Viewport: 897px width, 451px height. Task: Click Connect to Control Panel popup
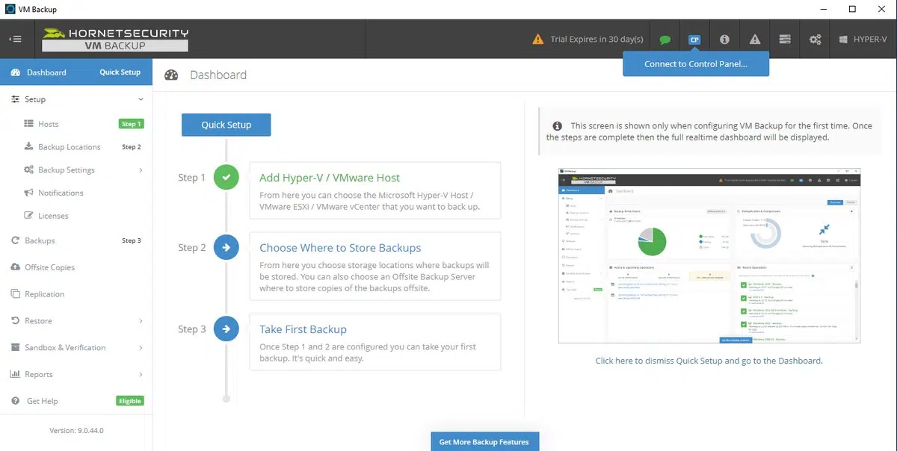(696, 63)
